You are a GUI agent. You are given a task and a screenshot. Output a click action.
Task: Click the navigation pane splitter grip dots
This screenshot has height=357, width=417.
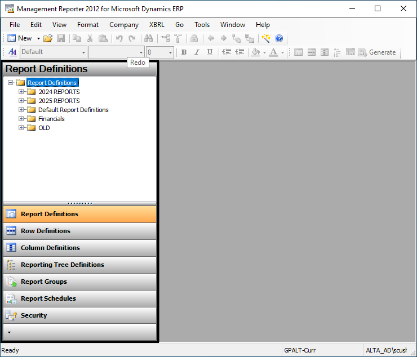[x=80, y=203]
